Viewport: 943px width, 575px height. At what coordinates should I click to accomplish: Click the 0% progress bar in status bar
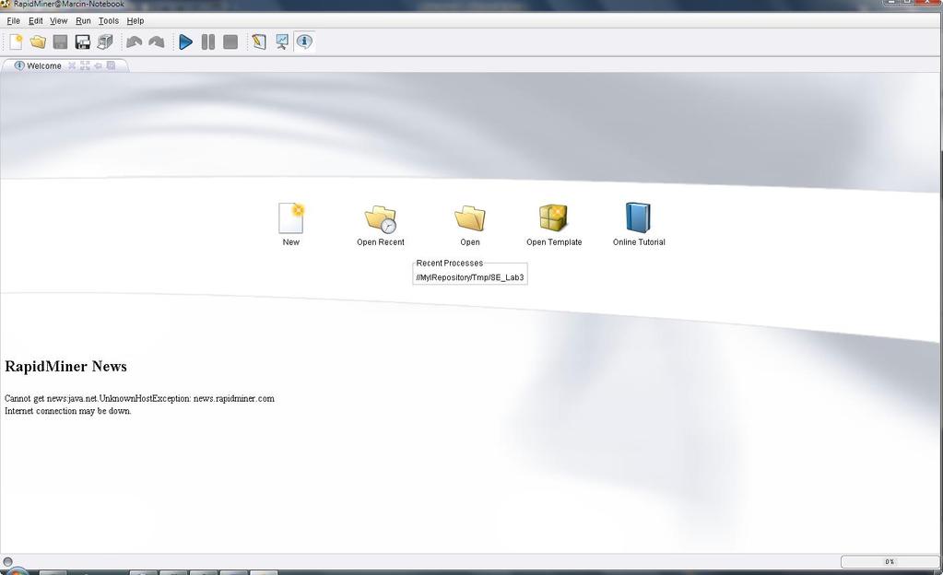coord(890,561)
